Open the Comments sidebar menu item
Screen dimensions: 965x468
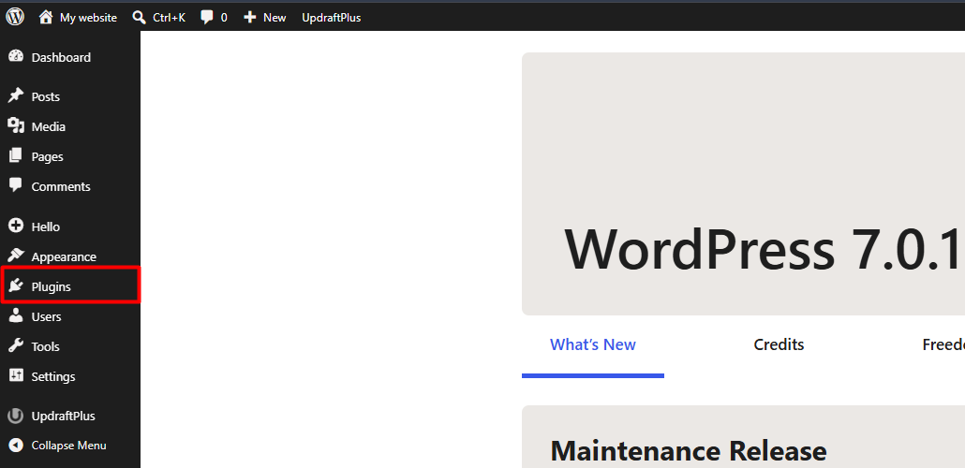tap(70, 186)
